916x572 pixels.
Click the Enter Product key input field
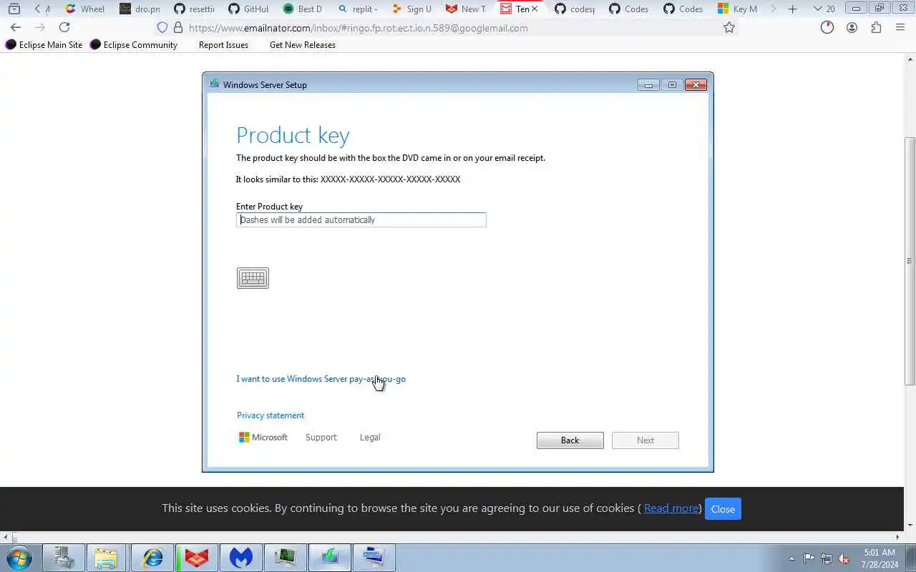[x=361, y=220]
